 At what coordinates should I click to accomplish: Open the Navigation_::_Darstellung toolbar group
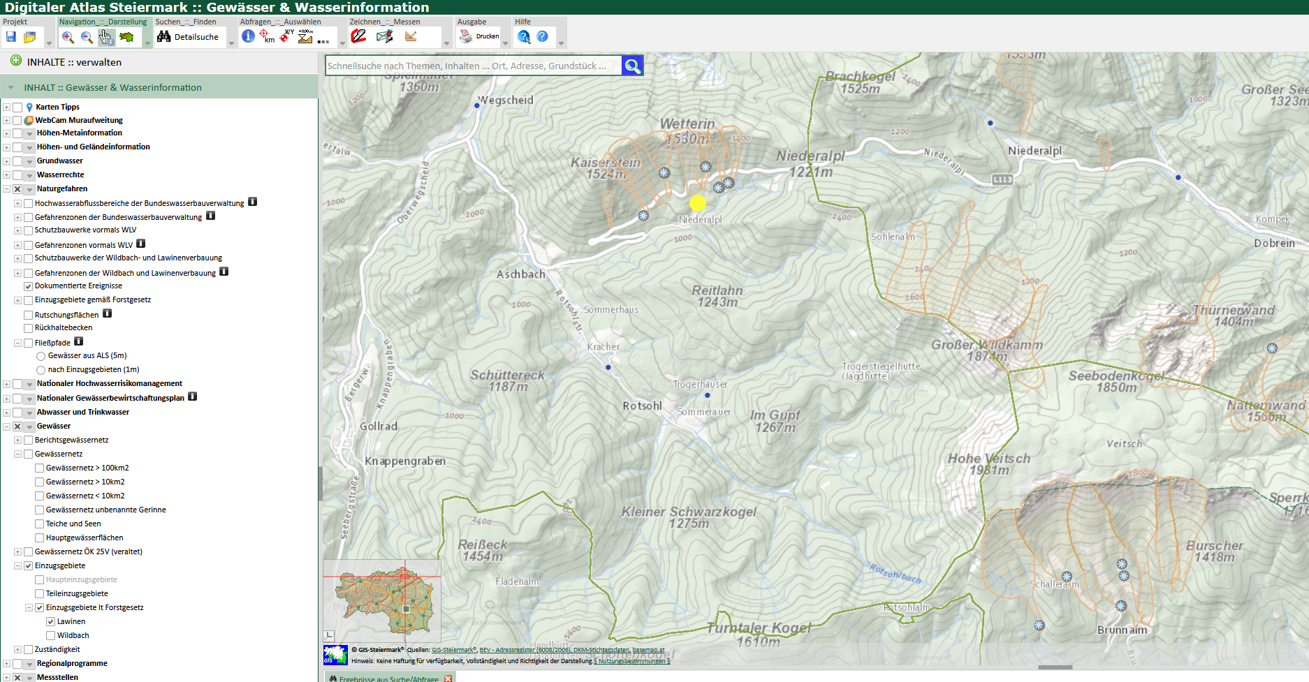tap(103, 22)
